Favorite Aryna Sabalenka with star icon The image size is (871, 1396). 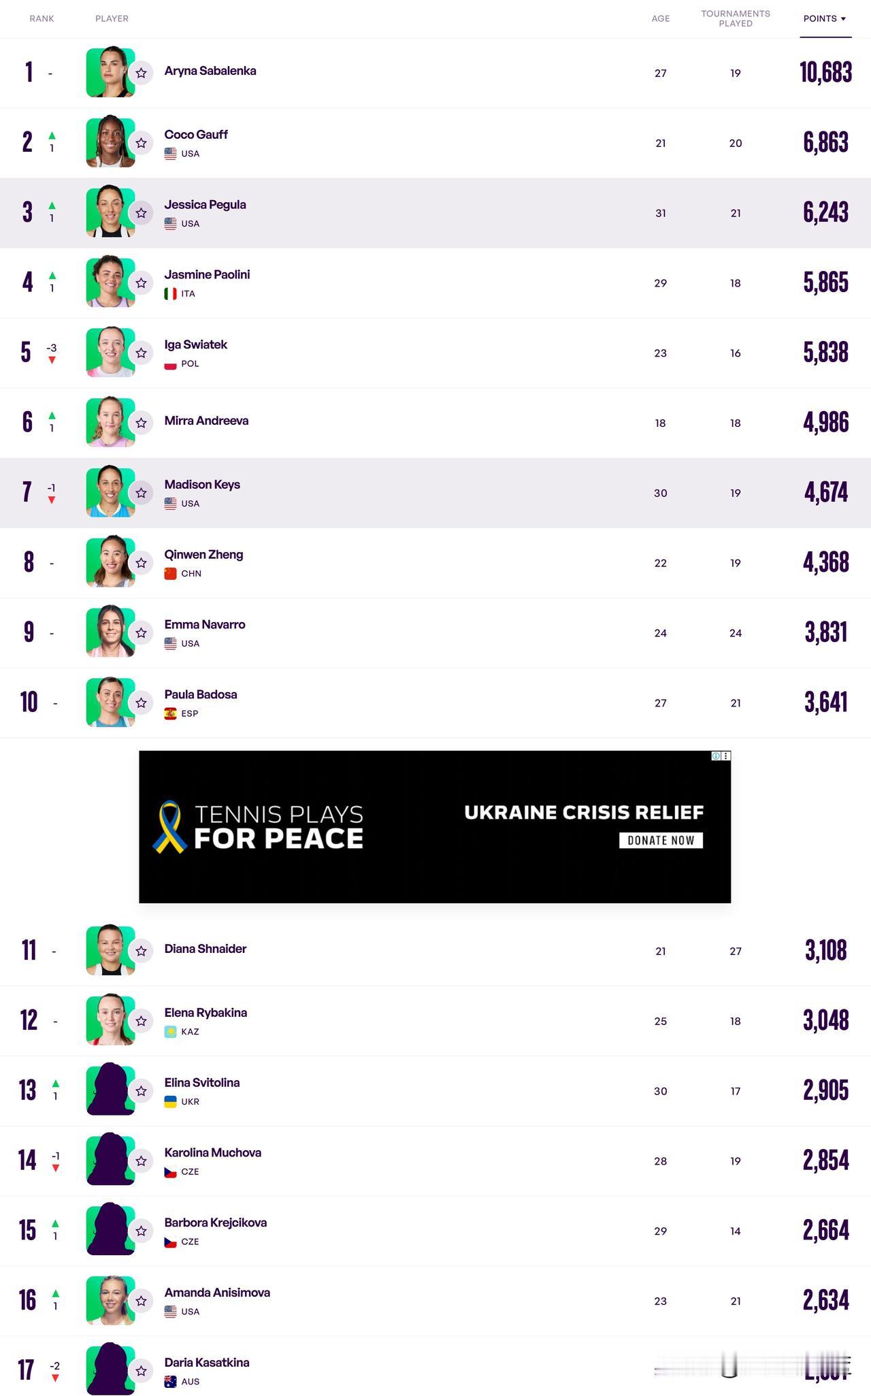click(x=141, y=73)
